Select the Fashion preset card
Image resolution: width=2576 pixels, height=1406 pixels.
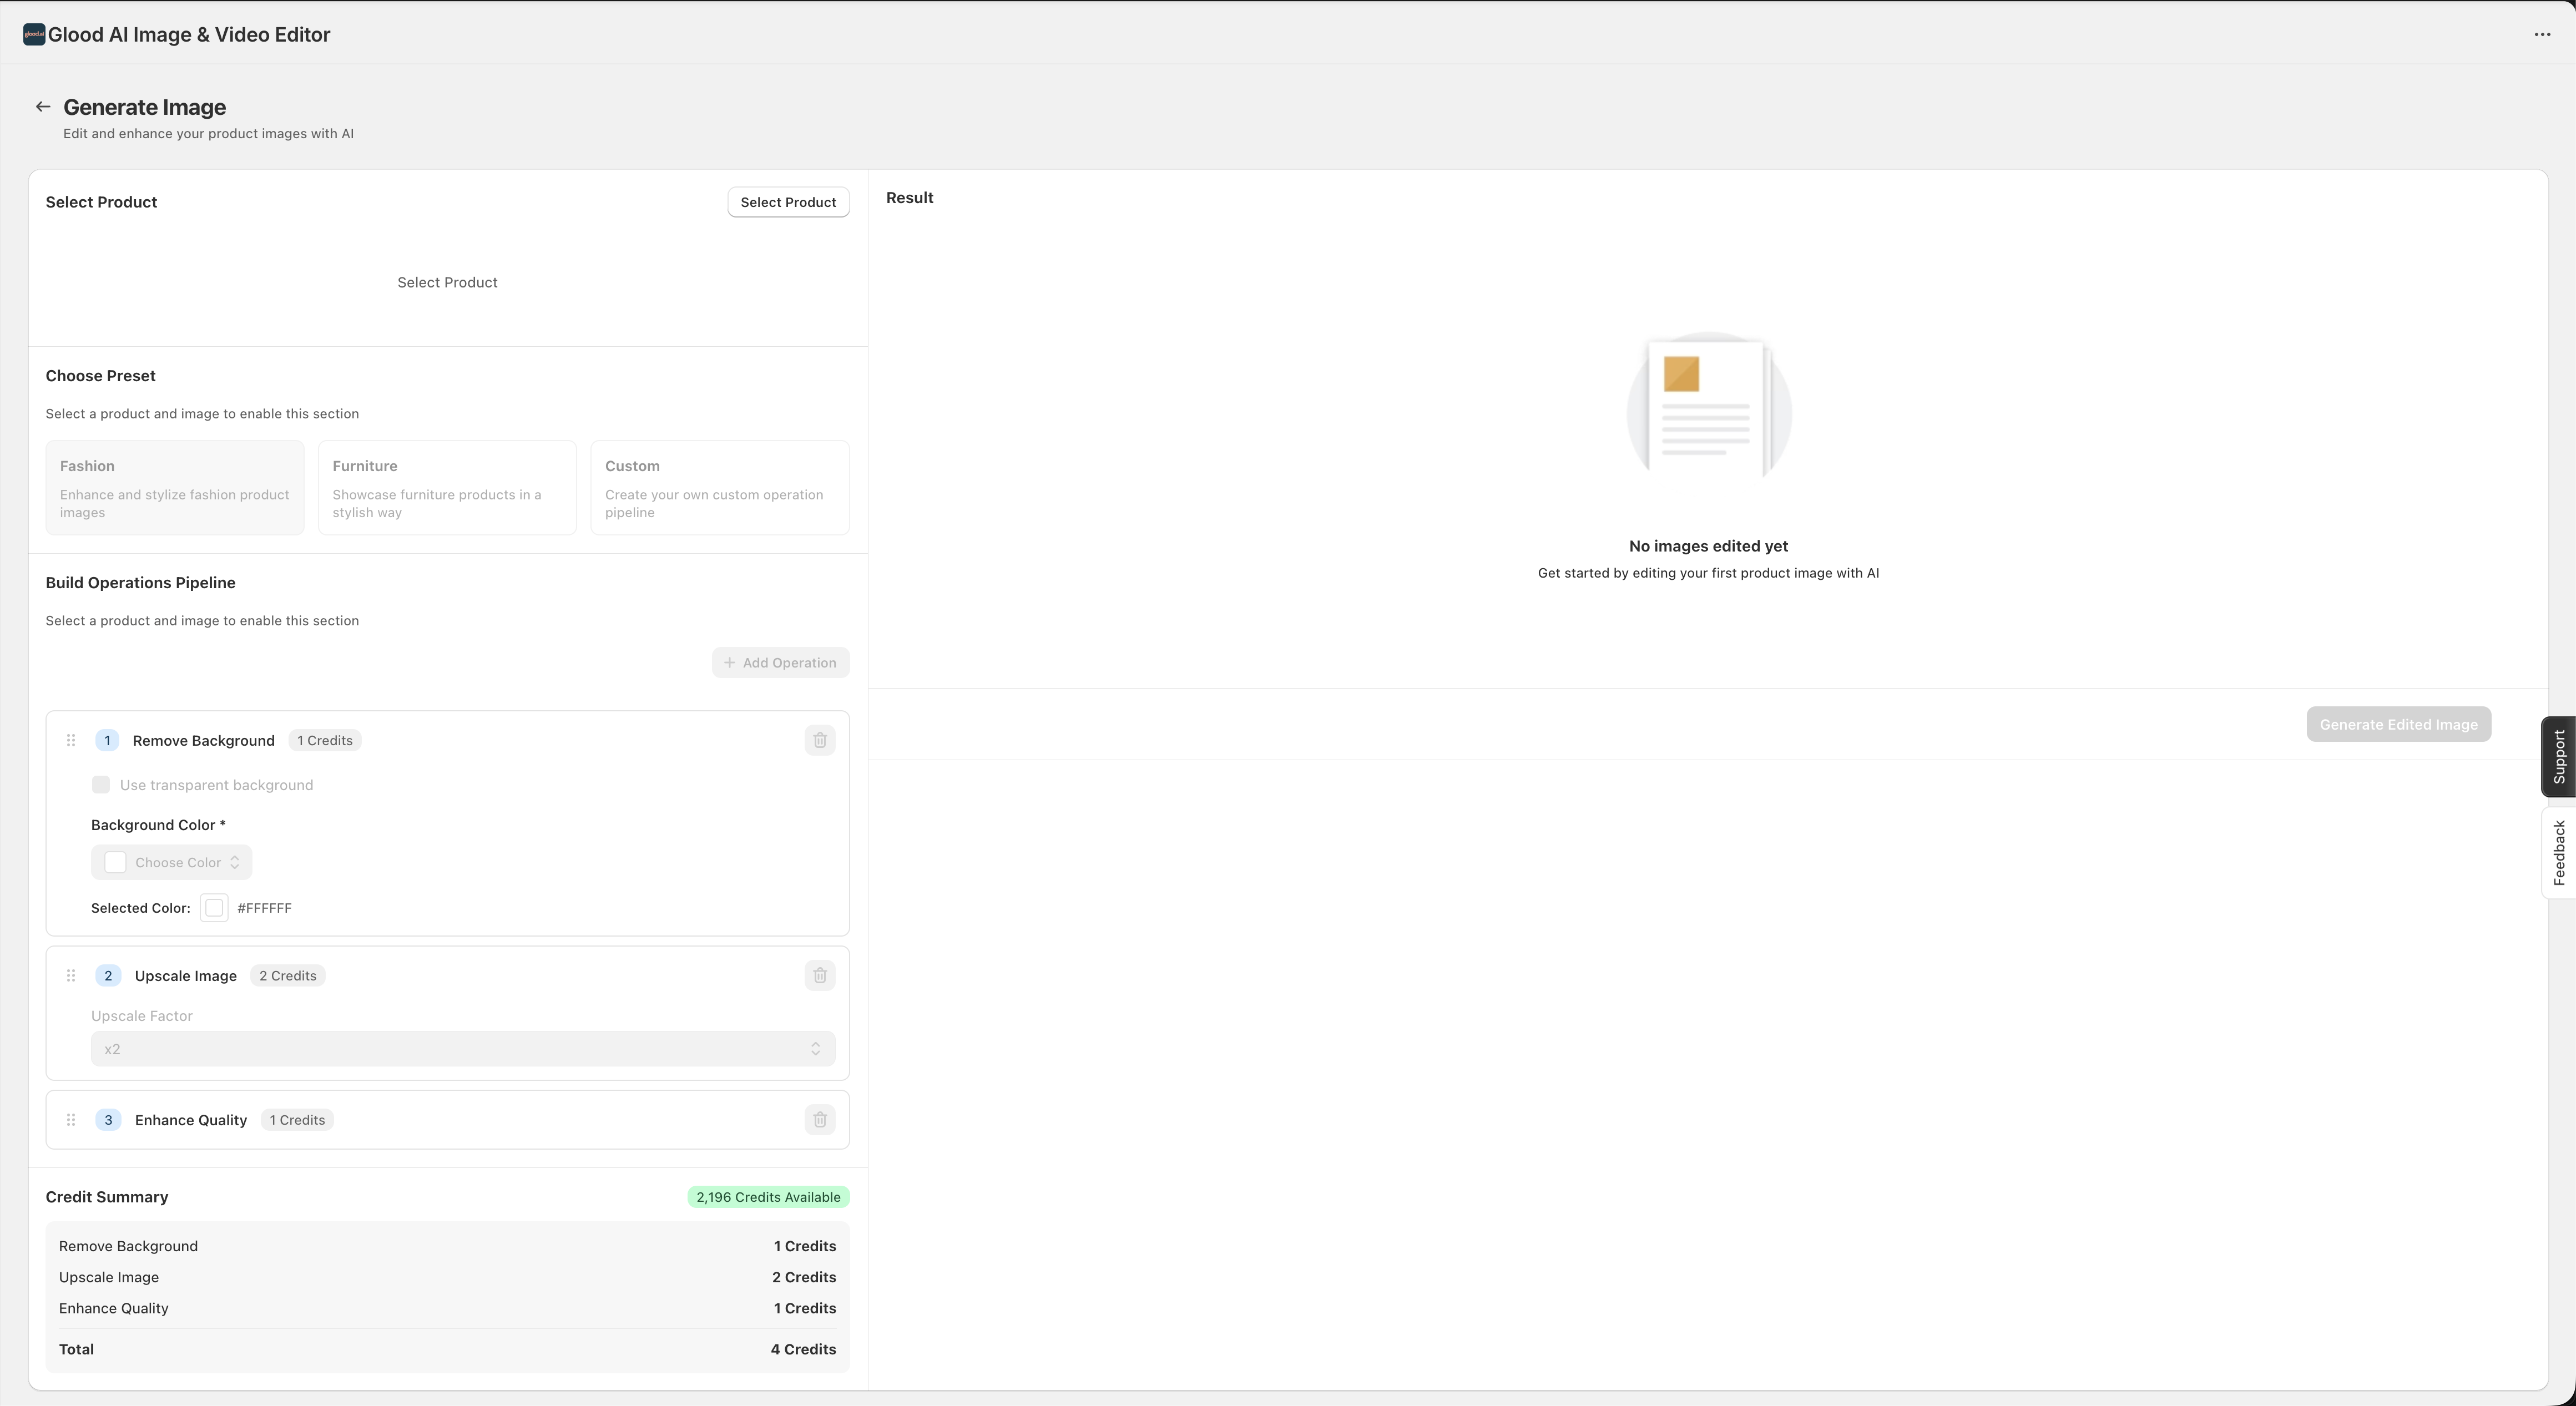pyautogui.click(x=174, y=487)
